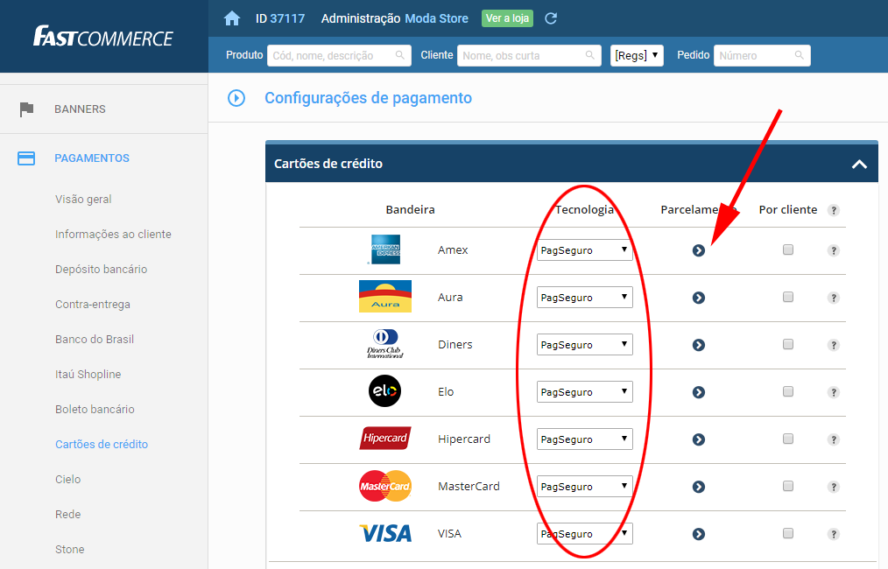Viewport: 888px width, 569px height.
Task: Click the Banners flag icon
Action: [x=26, y=109]
